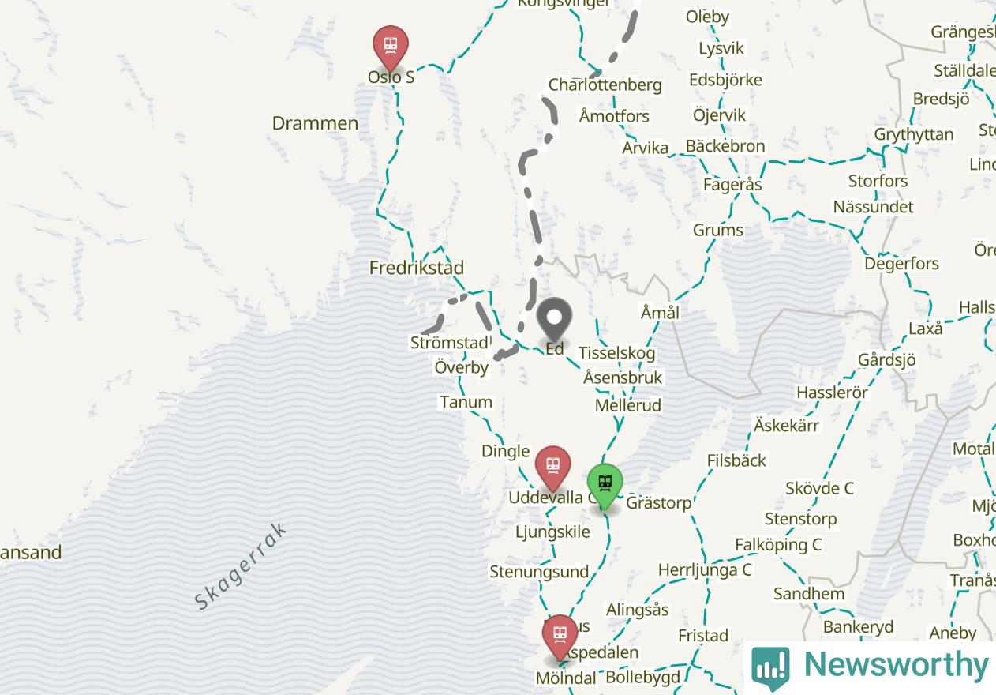Click the Fredrikstad city label
This screenshot has height=695, width=996.
(x=417, y=268)
